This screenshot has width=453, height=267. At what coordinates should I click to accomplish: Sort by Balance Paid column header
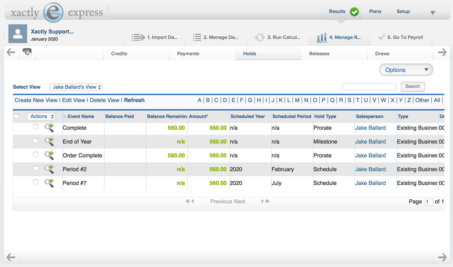point(120,116)
